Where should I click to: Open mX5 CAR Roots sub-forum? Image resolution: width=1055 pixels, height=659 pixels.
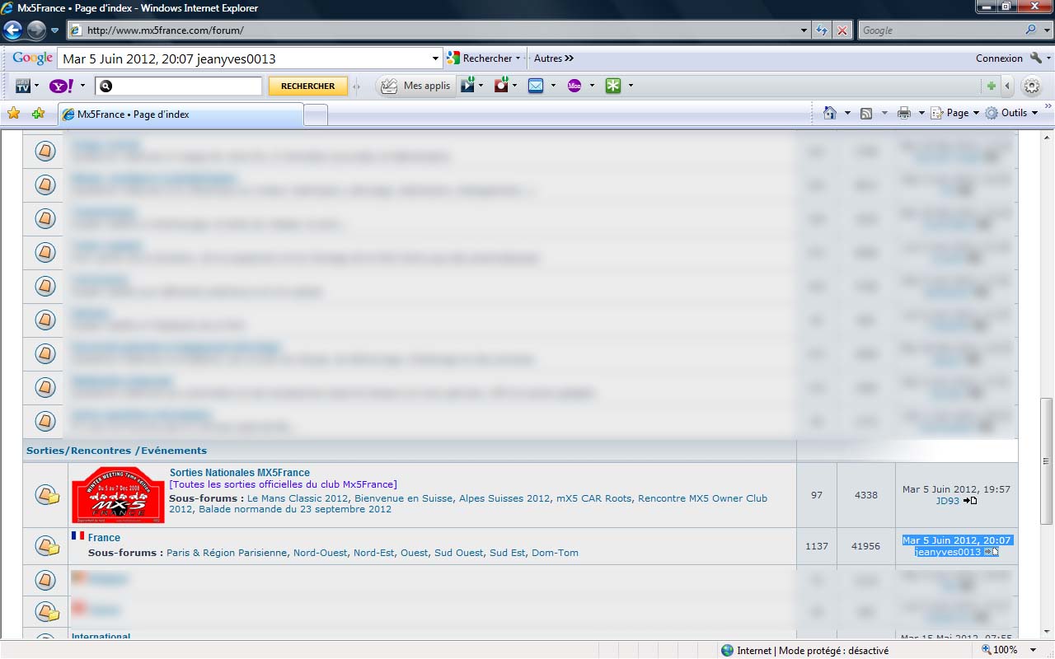click(594, 498)
